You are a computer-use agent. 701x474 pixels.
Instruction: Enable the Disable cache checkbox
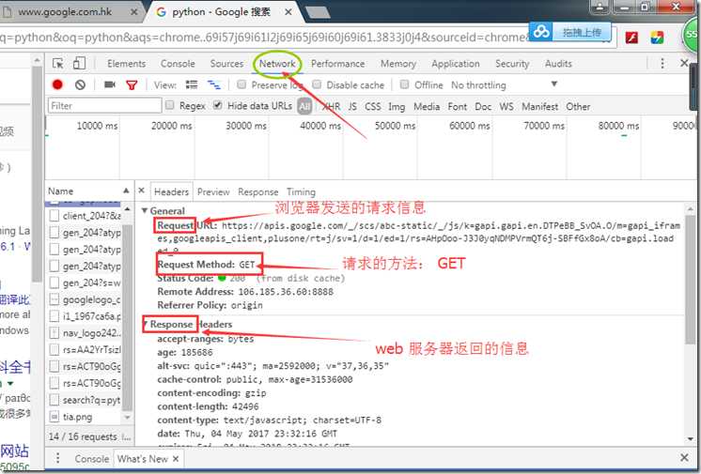tap(317, 84)
